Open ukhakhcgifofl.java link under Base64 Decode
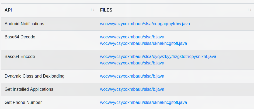The height and width of the screenshot is (109, 254). coord(144,43)
